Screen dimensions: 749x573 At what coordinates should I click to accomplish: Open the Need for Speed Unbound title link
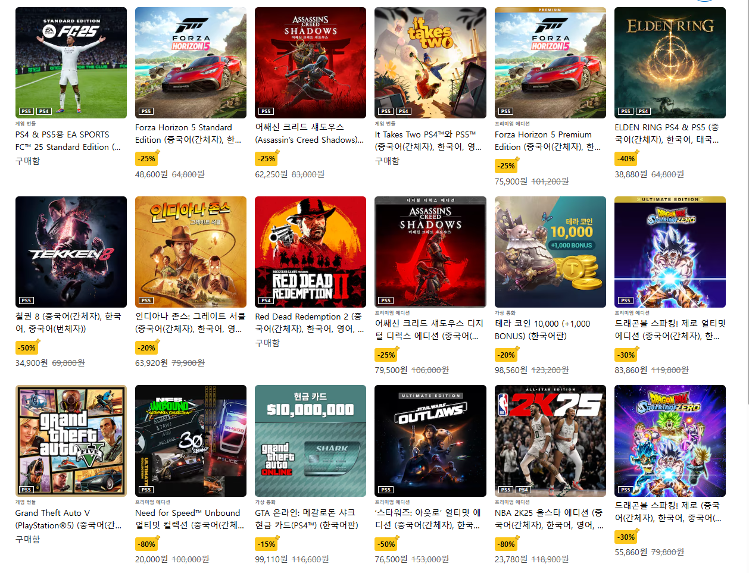click(189, 519)
